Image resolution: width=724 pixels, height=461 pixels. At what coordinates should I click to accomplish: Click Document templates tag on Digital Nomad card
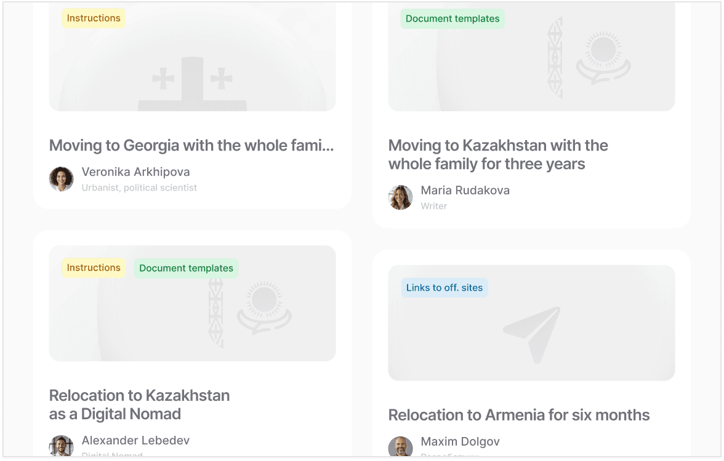[186, 269]
